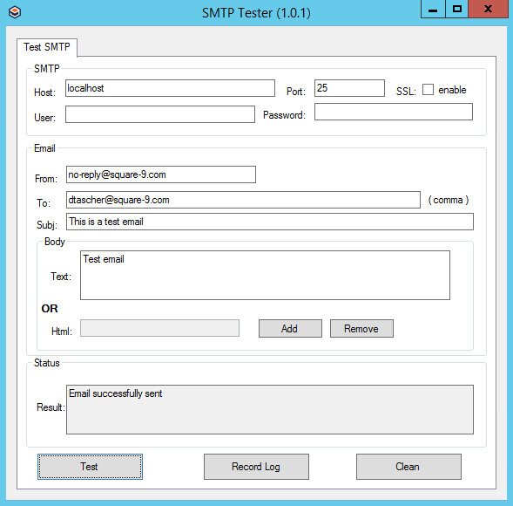Minimize the SMTP Tester window
This screenshot has height=506, width=513.
click(x=433, y=10)
